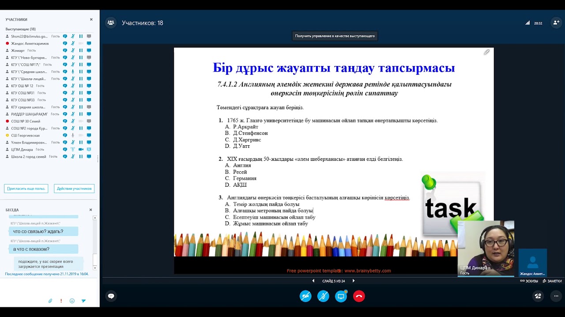Image resolution: width=565 pixels, height=317 pixels.
Task: Click the attach file paperclip icon
Action: [x=50, y=301]
